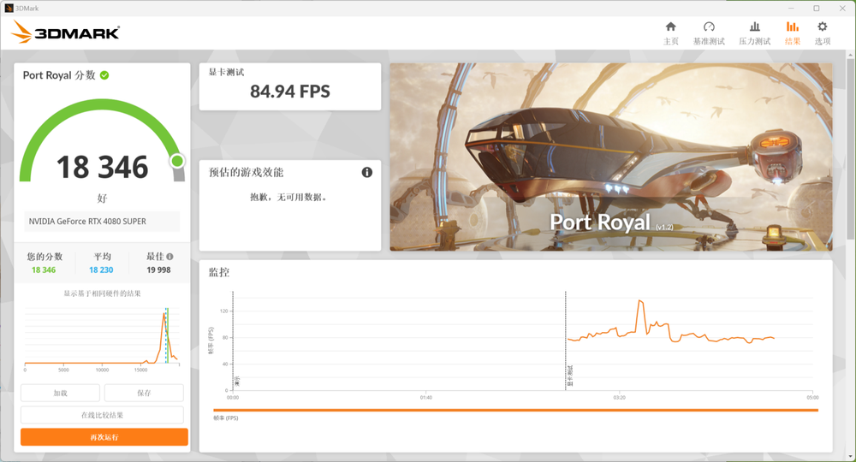Open the 基准测试 benchmarks tab

tap(709, 33)
